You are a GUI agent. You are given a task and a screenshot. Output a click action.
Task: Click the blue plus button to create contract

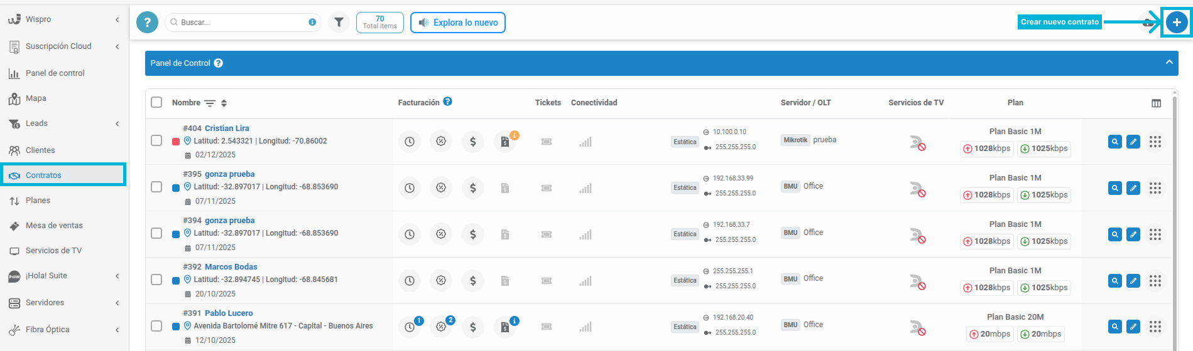(1177, 23)
